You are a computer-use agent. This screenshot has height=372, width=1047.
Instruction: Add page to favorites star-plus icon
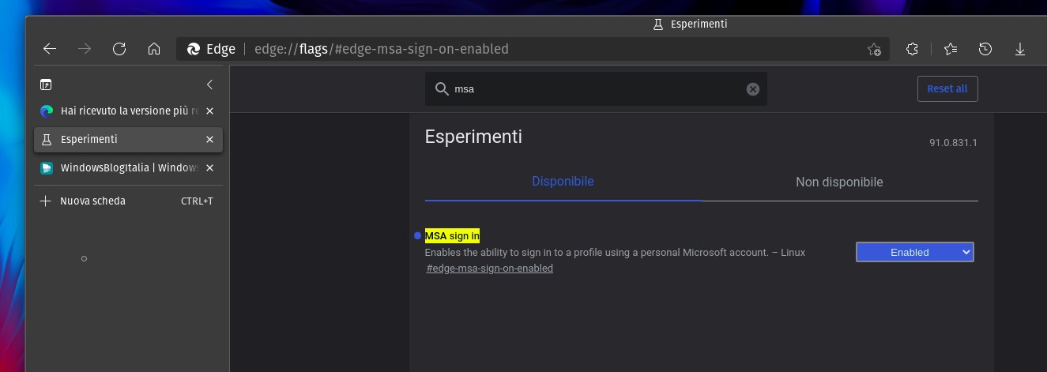pos(874,49)
